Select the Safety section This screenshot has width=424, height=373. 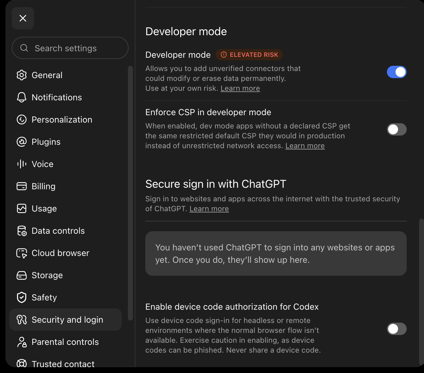click(x=66, y=297)
